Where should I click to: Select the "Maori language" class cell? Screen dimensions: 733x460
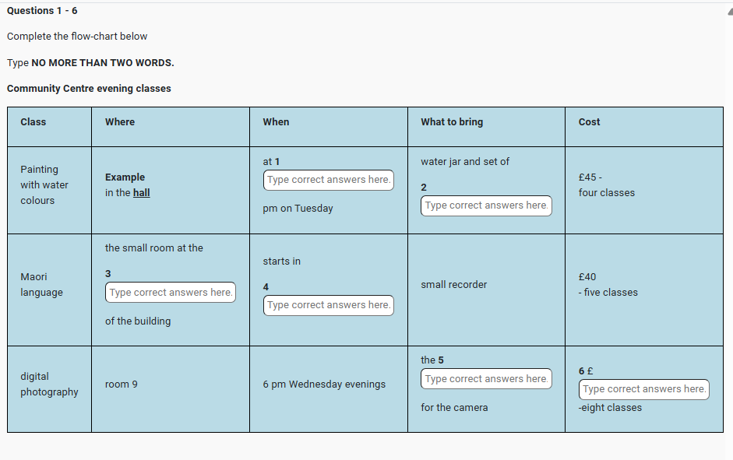pyautogui.click(x=41, y=285)
